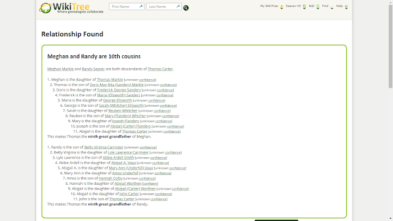Open Meghan Markle profile link
The image size is (393, 221).
(x=60, y=69)
